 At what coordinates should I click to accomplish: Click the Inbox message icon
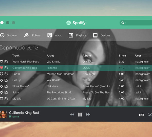point(50,35)
